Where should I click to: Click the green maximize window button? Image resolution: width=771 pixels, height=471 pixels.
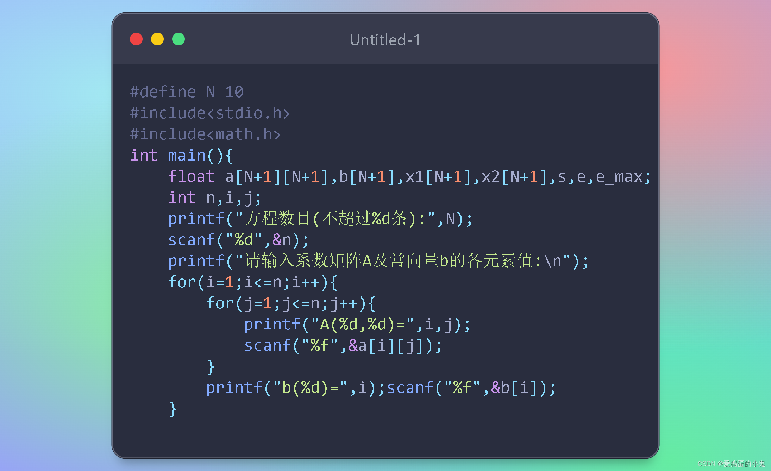178,39
